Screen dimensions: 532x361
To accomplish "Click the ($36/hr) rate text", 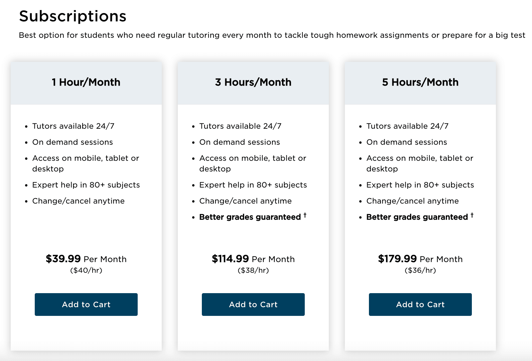I will click(420, 270).
